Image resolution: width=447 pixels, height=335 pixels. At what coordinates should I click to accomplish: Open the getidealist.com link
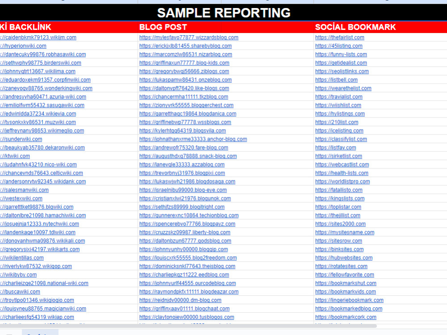(x=341, y=63)
